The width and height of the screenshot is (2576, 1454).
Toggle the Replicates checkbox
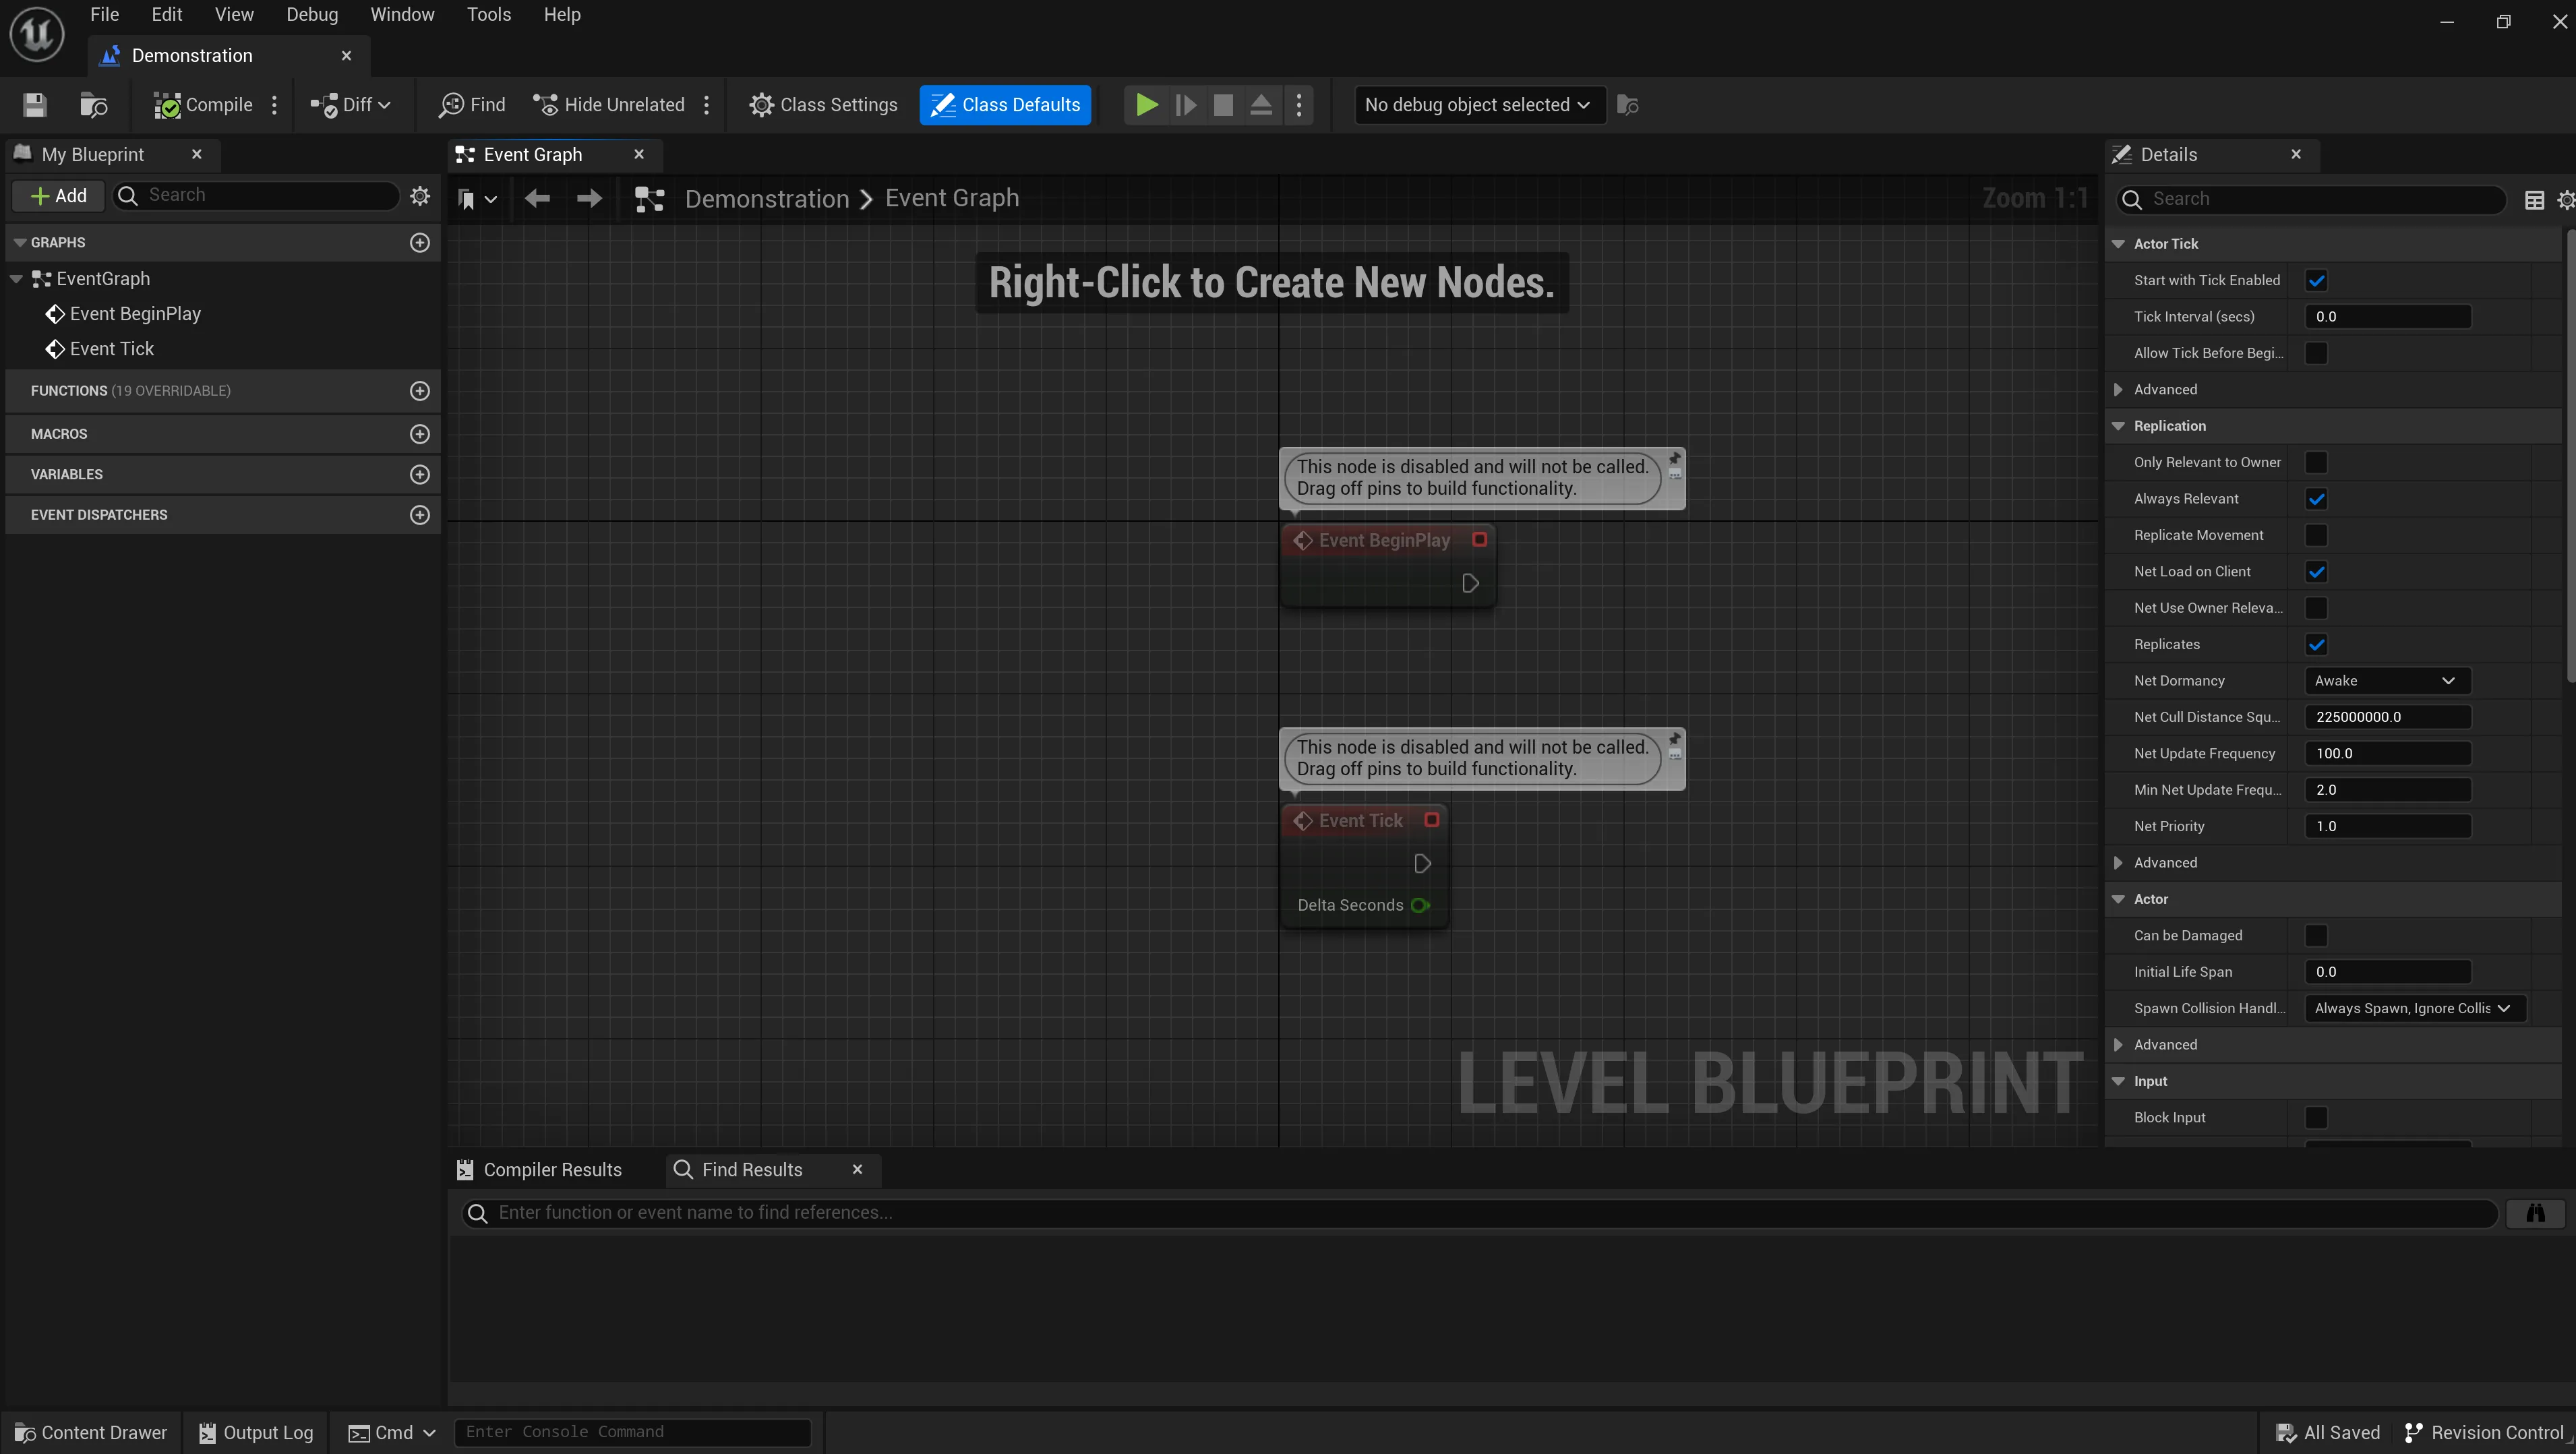coord(2316,645)
